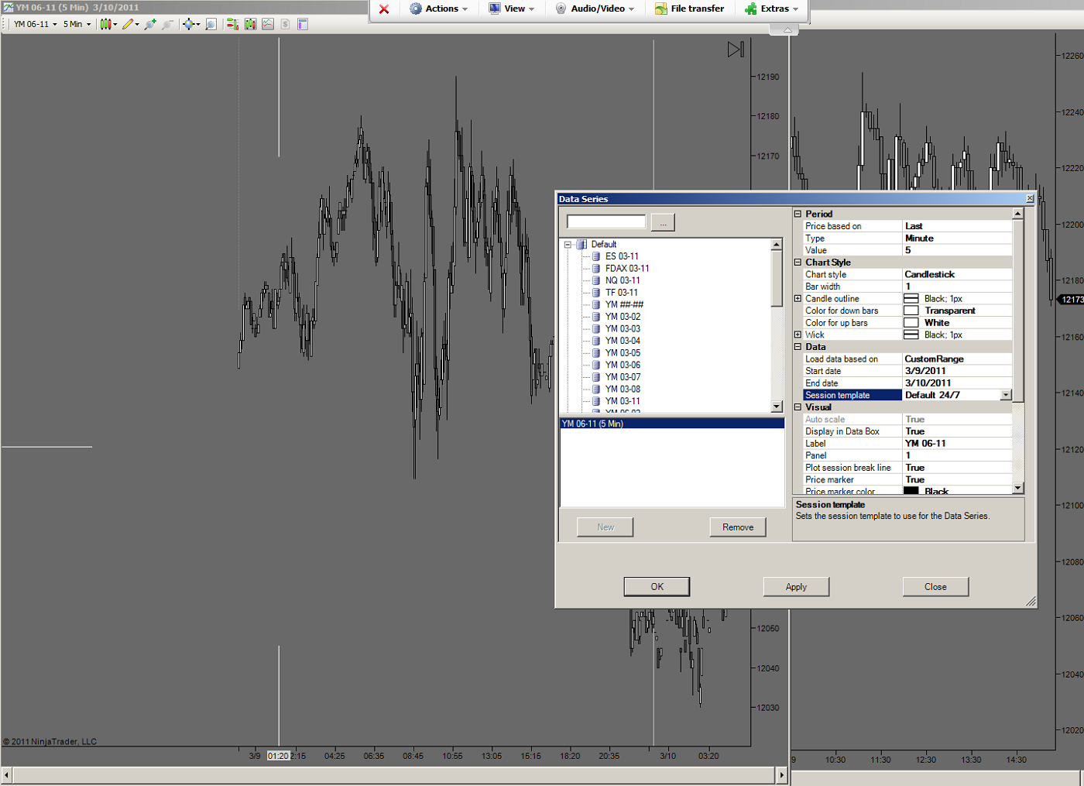Open the Chart Trader toolbar icon
The image size is (1084, 786).
[232, 24]
